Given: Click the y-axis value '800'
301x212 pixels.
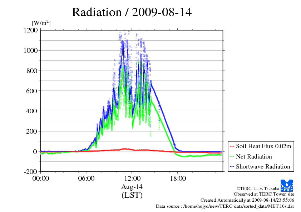Looking at the screenshot, I should click(x=32, y=71).
